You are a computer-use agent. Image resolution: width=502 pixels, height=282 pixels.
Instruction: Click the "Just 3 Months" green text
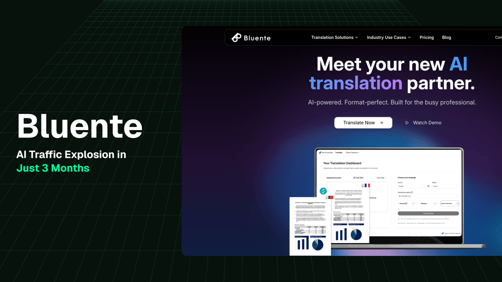[53, 168]
